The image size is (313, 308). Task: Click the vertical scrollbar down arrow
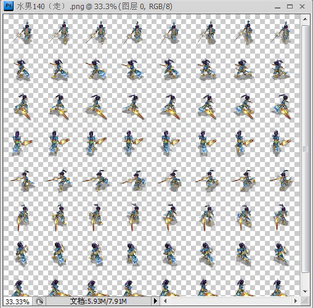[305, 291]
